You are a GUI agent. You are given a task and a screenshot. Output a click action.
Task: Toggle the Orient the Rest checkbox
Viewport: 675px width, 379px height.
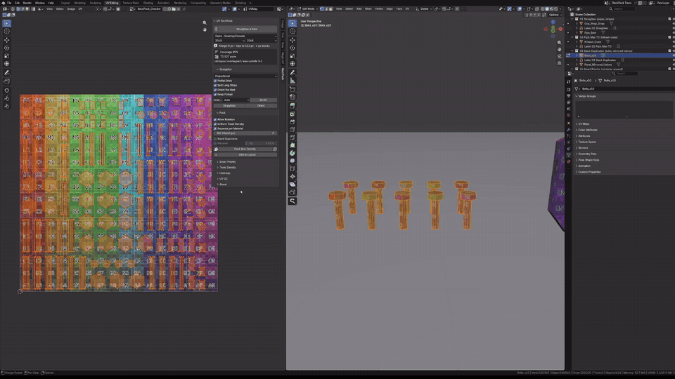point(215,90)
